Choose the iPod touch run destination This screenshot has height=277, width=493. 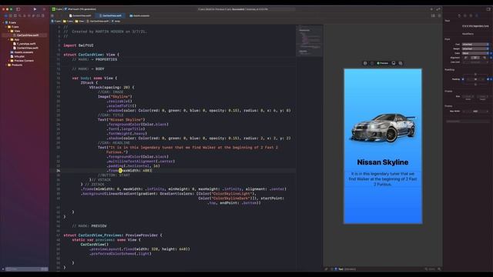pos(80,9)
